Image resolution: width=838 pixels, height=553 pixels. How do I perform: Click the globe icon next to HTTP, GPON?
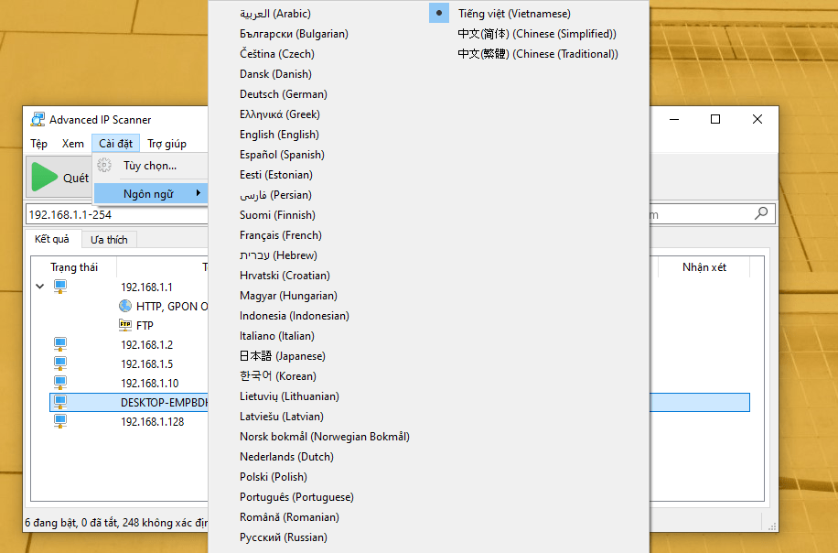click(x=125, y=306)
